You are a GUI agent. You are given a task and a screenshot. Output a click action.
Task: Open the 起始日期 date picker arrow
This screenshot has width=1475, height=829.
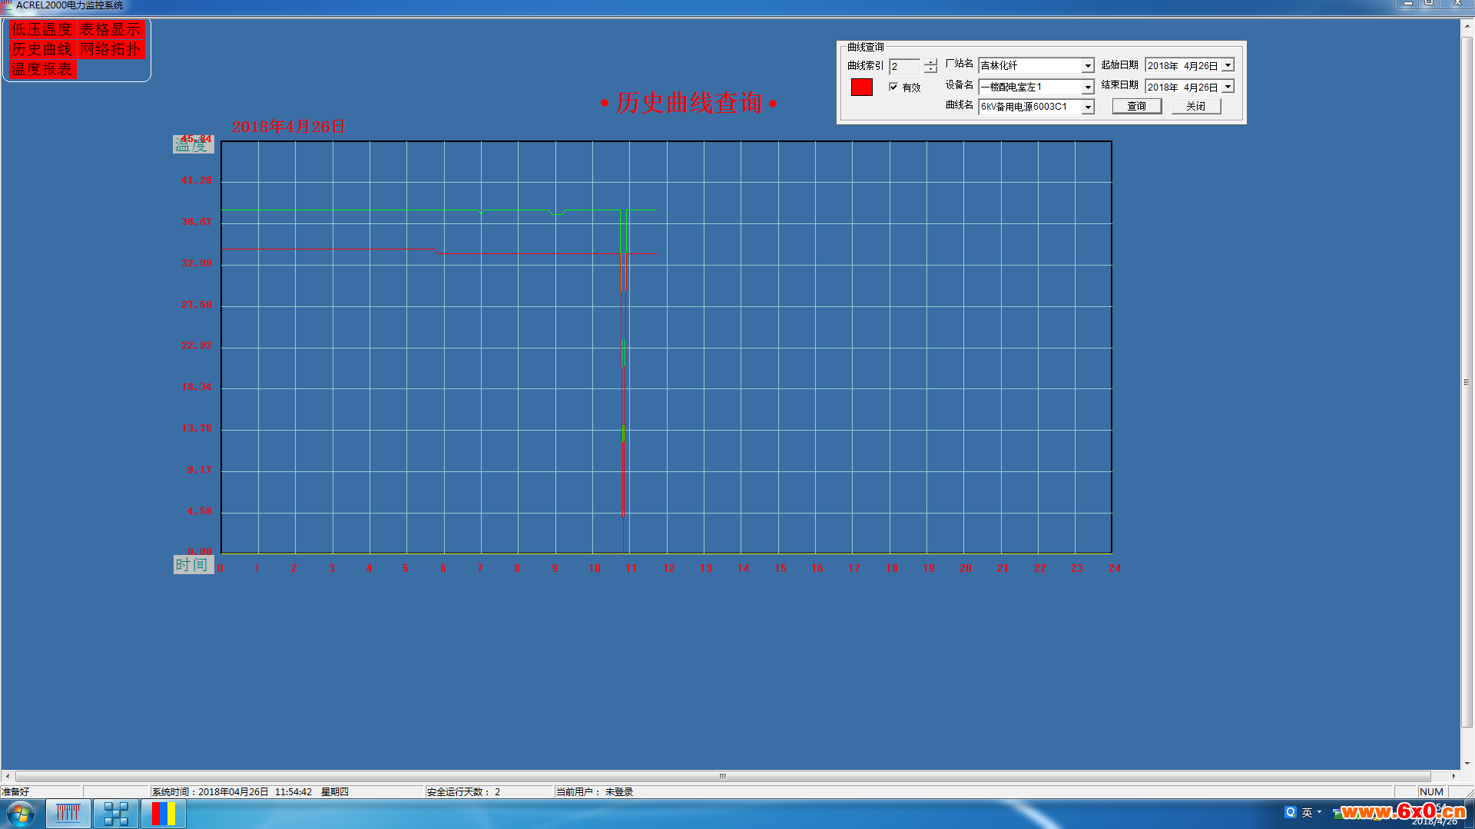pos(1228,65)
